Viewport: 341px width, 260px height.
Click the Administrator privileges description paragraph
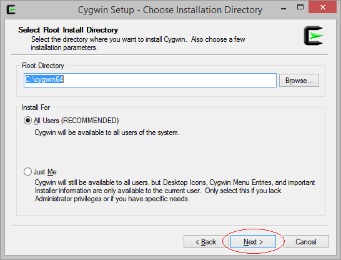175,191
